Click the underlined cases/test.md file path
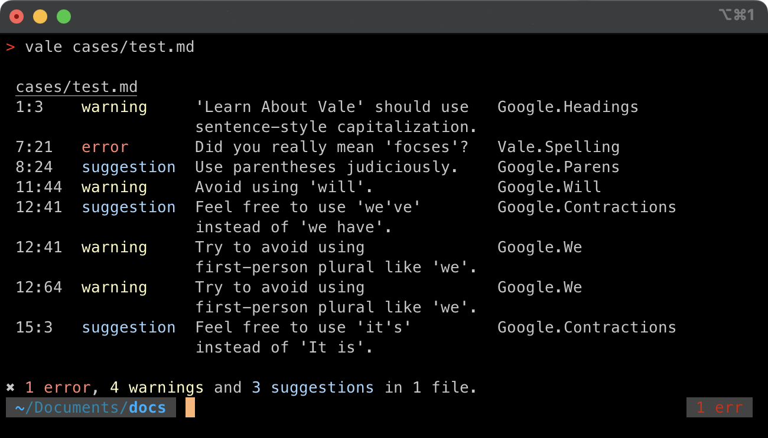This screenshot has width=768, height=438. tap(76, 87)
